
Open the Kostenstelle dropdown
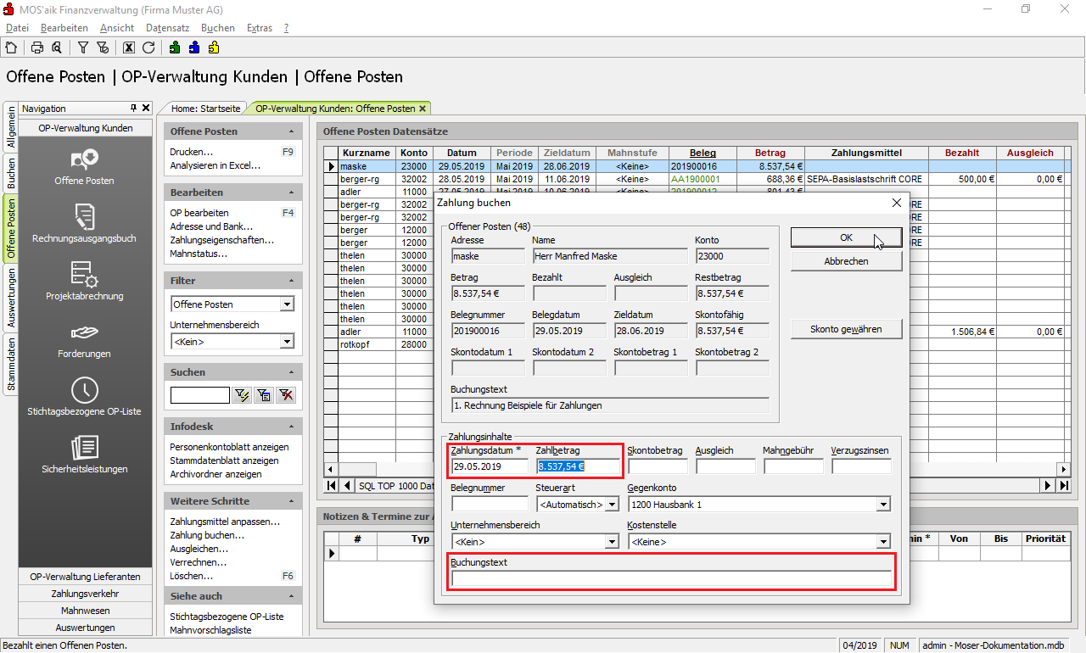[882, 542]
